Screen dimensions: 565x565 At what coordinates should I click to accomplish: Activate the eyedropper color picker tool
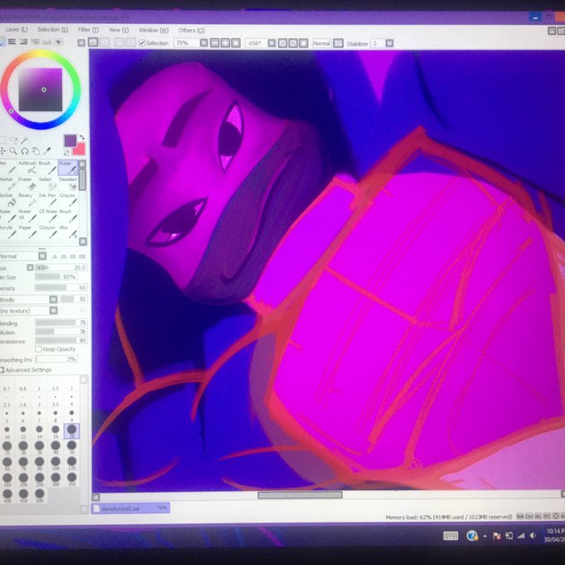point(47,151)
